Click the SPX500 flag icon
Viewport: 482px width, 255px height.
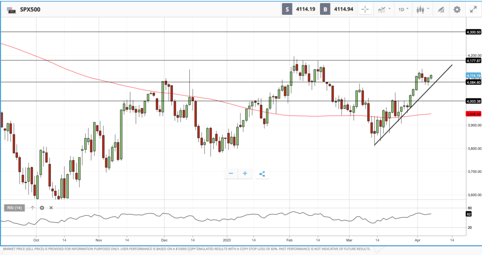[x=11, y=9]
